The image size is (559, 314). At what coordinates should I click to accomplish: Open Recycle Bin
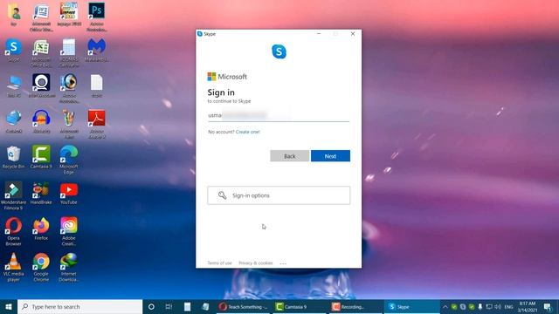[x=14, y=157]
